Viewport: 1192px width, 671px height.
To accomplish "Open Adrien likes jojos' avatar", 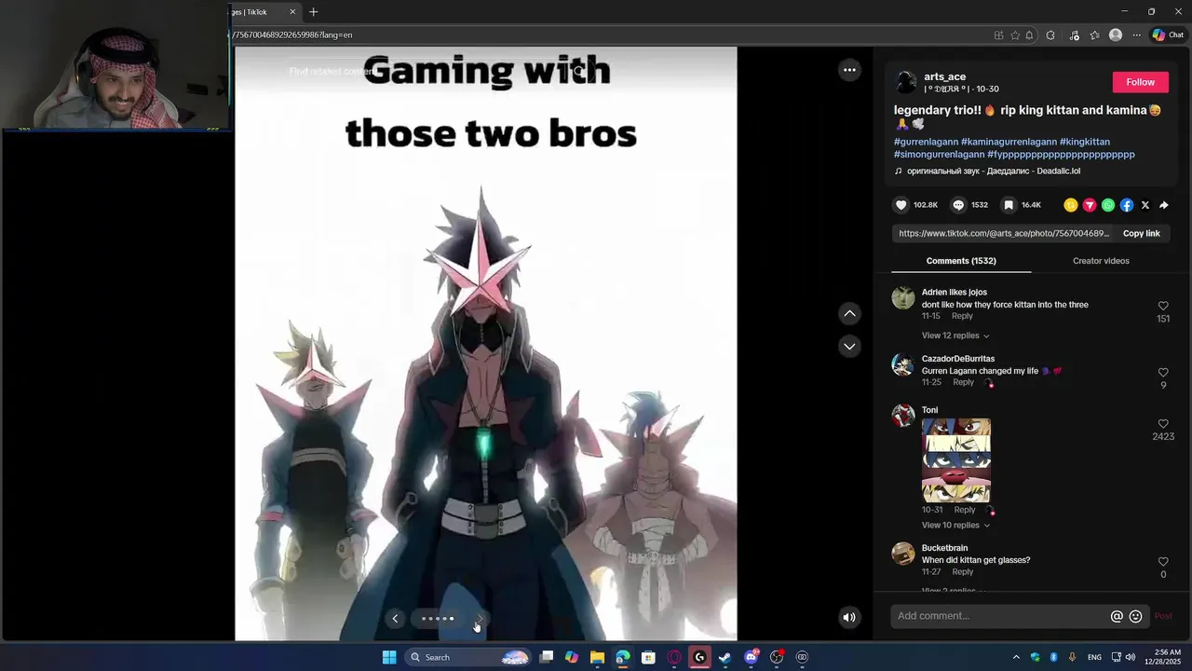I will pos(903,298).
